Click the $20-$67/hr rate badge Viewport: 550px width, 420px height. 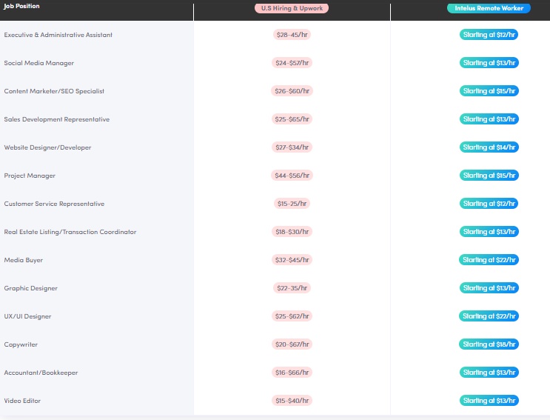coord(292,344)
